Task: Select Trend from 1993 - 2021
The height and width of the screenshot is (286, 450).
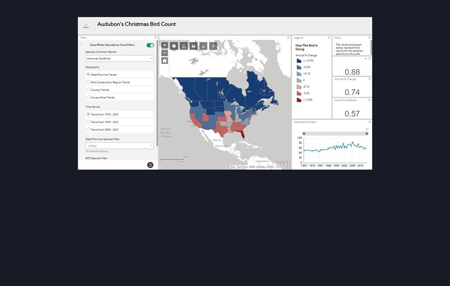Action: pos(89,122)
